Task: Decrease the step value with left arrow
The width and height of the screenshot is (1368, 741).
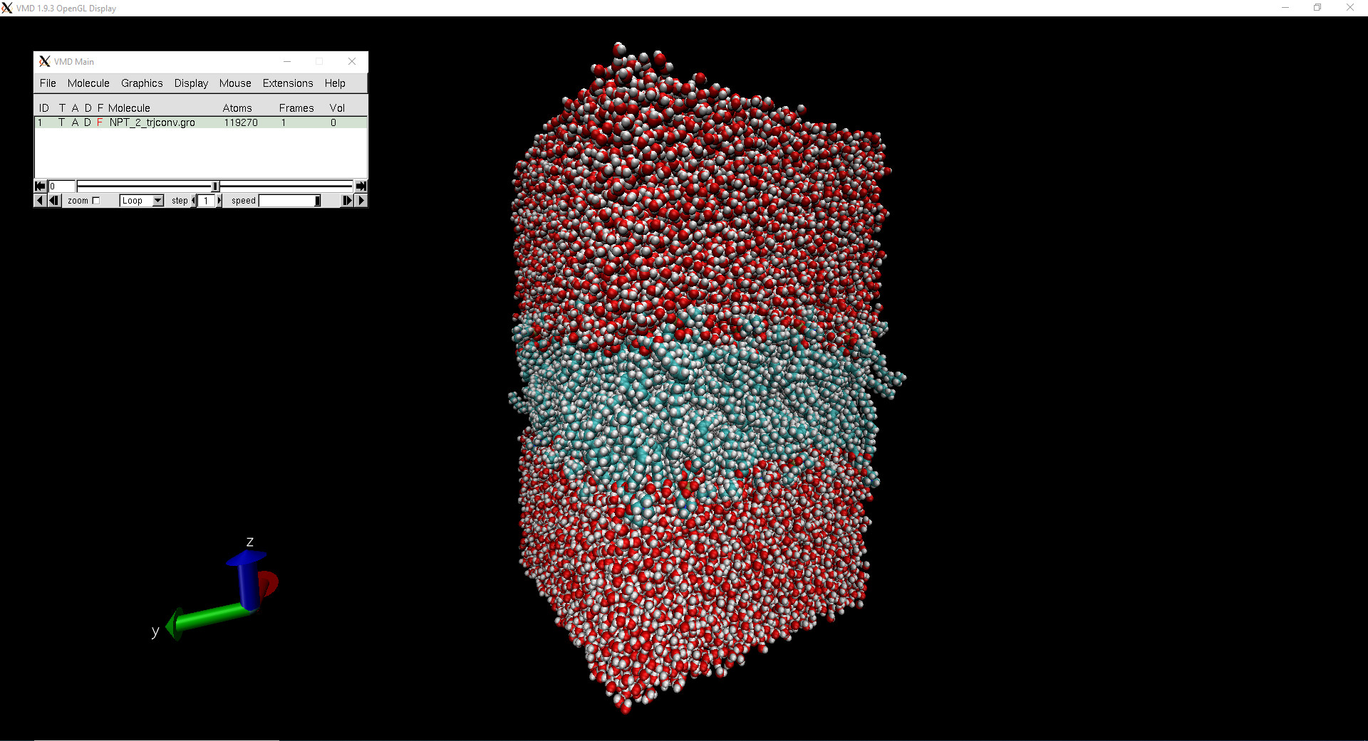Action: (x=194, y=201)
